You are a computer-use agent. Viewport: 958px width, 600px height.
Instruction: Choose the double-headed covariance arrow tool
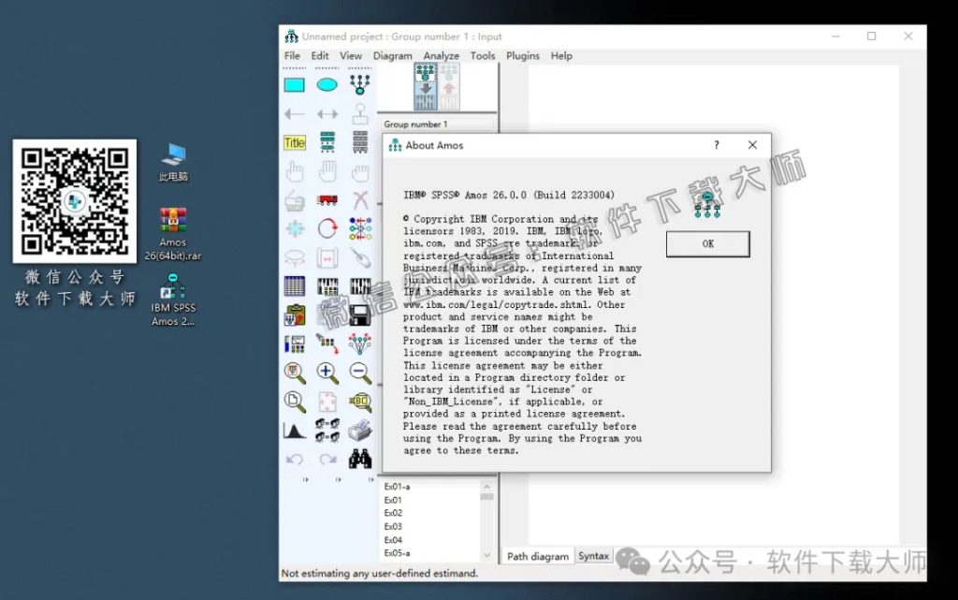tap(327, 112)
